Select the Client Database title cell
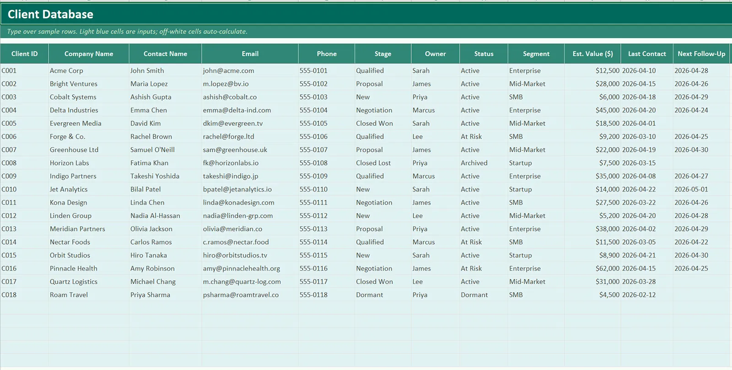Viewport: 732px width, 370px height. [x=366, y=14]
